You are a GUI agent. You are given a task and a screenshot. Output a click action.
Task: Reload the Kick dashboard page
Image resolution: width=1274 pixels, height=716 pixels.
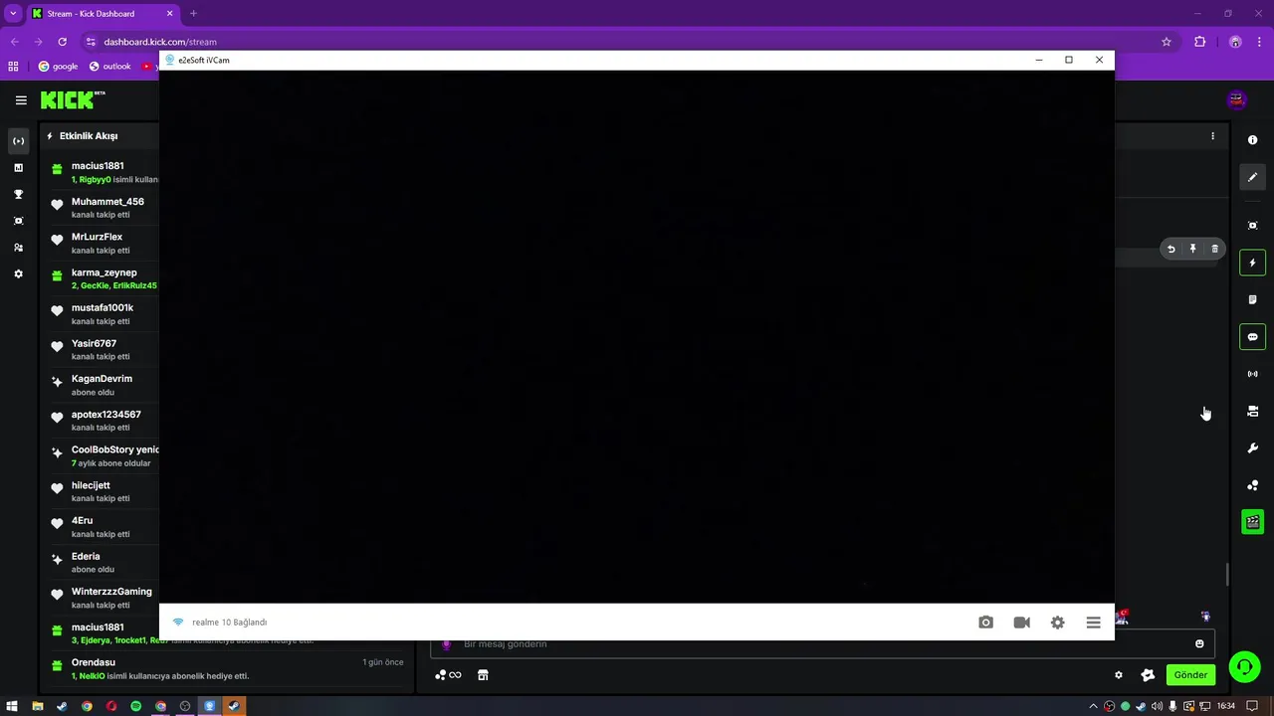click(x=62, y=42)
